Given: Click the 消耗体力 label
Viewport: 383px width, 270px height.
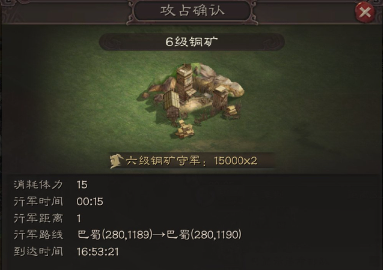Looking at the screenshot, I should (x=38, y=185).
